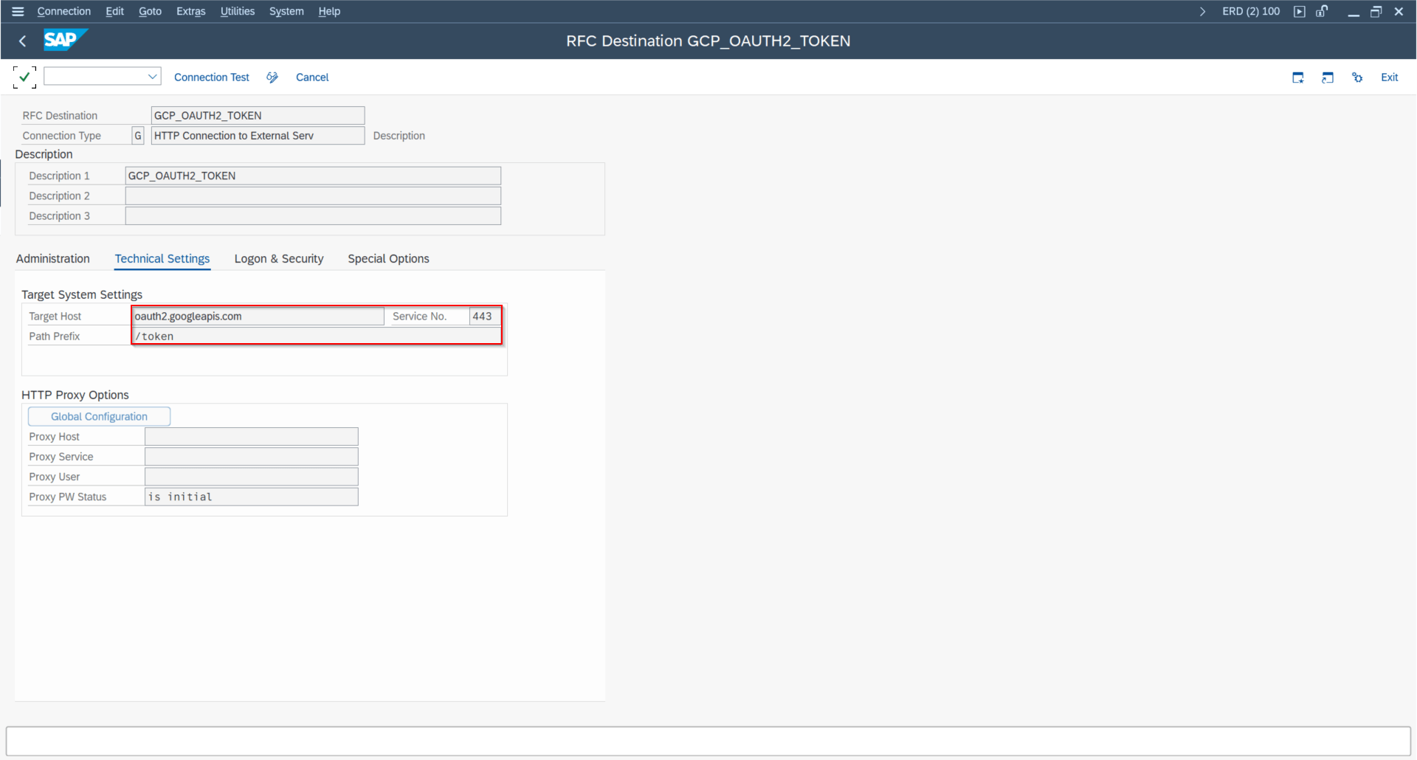The width and height of the screenshot is (1417, 760).
Task: Click the Target Host field oauth2.googleapis.com
Action: (x=258, y=317)
